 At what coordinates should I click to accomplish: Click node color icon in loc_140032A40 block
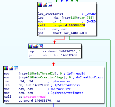40,5
